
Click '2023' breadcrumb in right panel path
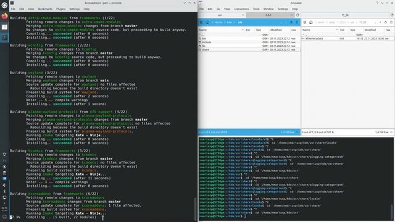(343, 22)
